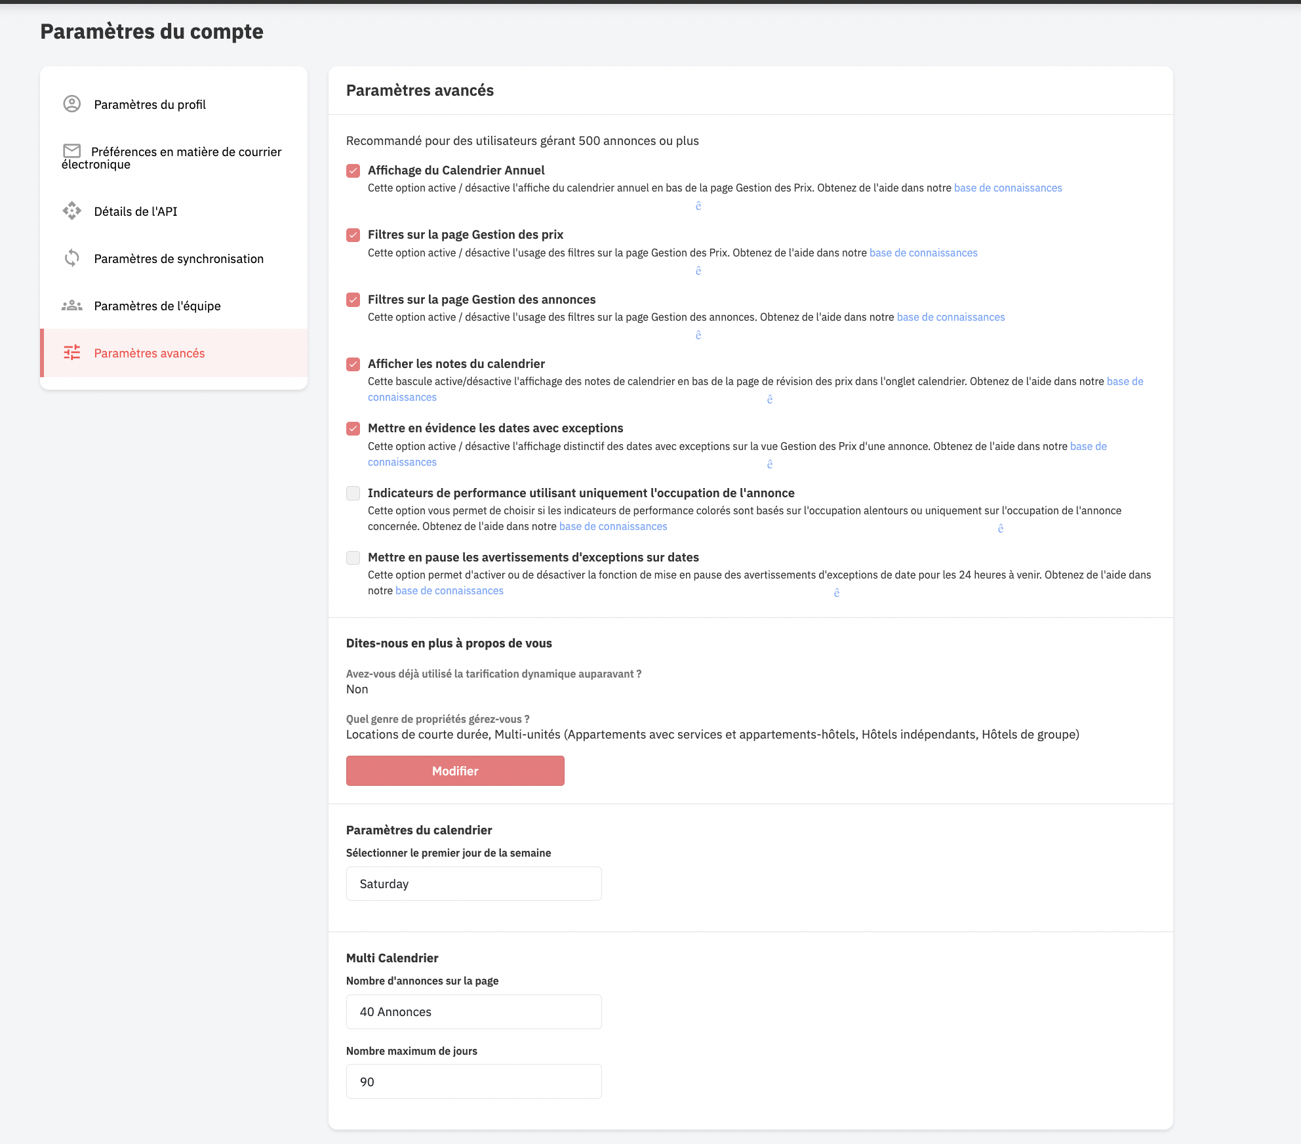Open the first day of week dropdown showing Saturday
Viewport: 1301px width, 1144px height.
coord(474,884)
